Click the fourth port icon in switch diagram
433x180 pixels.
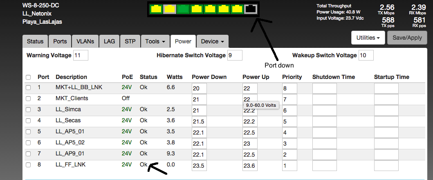point(196,9)
